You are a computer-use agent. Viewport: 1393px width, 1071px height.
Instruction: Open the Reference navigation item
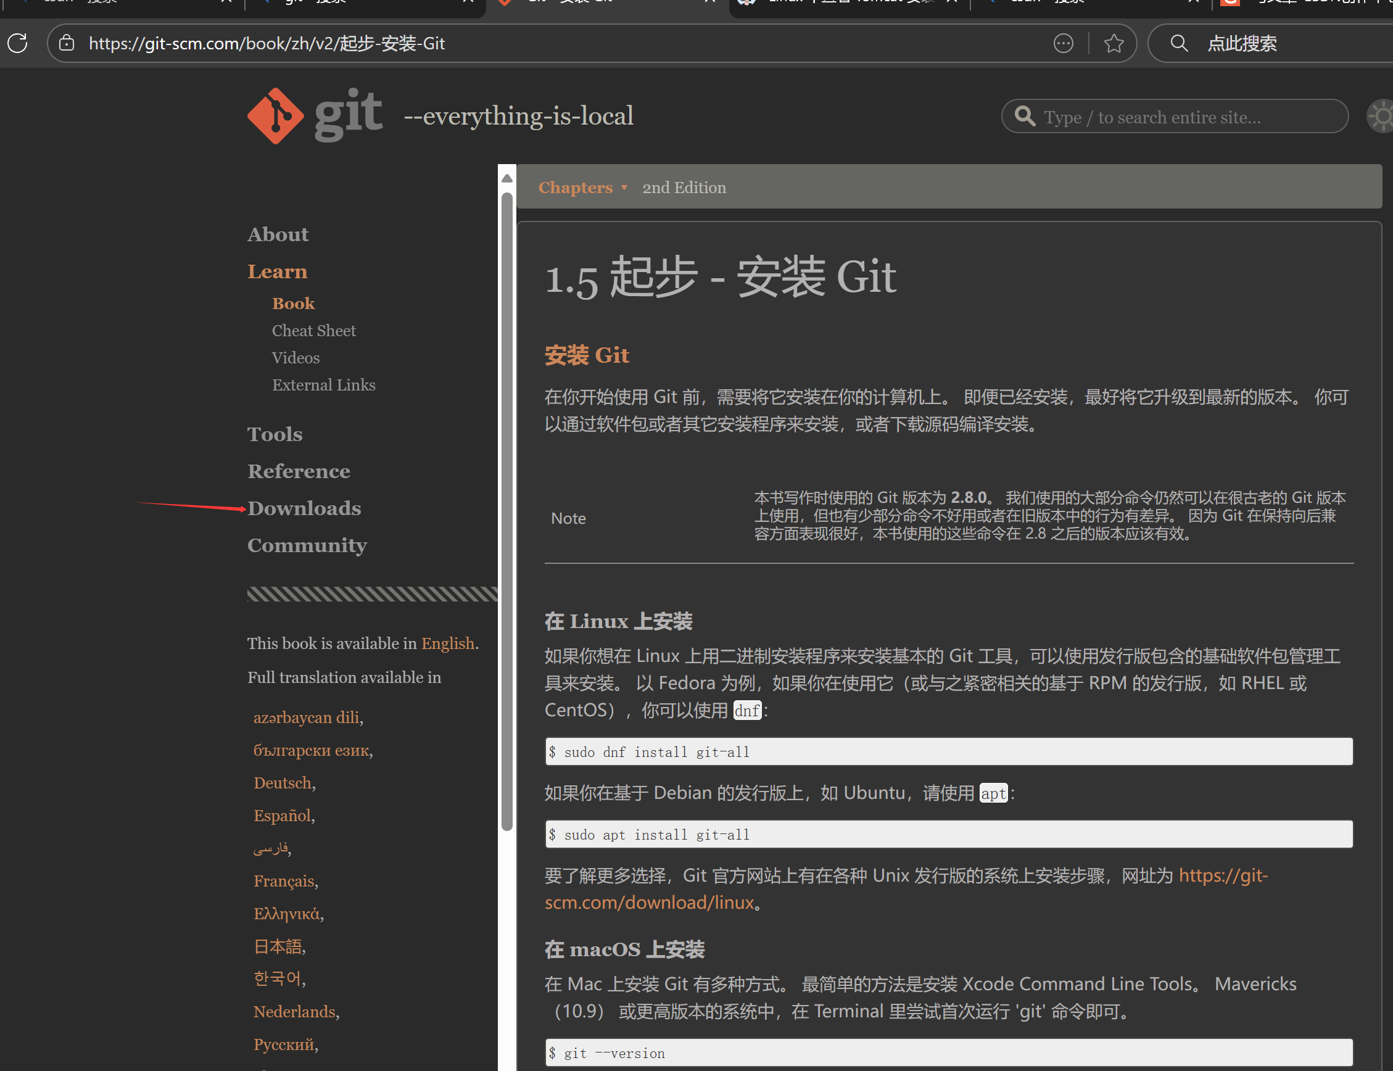[299, 471]
